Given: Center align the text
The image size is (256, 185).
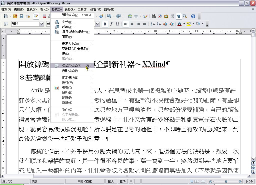Looking at the screenshot, I should point(132,24).
